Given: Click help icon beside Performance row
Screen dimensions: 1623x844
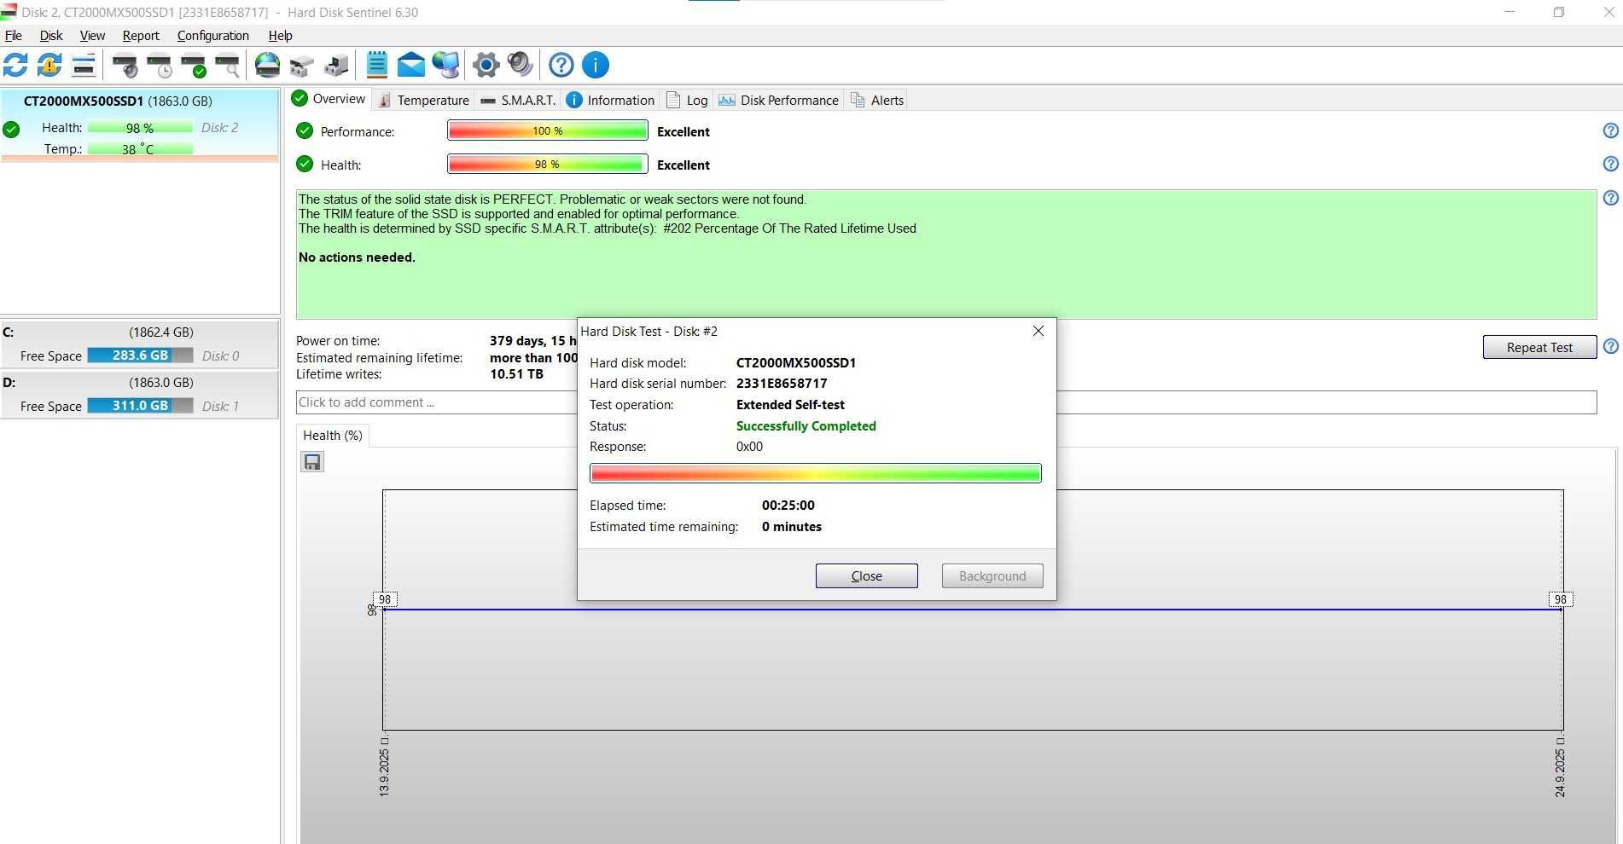Looking at the screenshot, I should point(1610,130).
